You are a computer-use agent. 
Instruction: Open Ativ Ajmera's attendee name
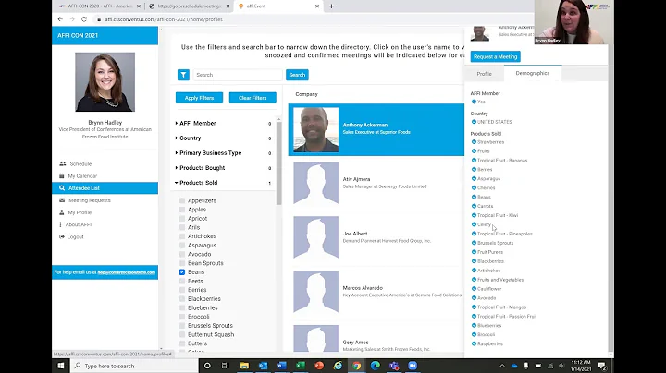point(356,179)
